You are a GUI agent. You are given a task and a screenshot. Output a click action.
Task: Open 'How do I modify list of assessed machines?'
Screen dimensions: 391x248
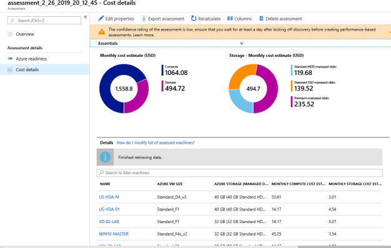coord(156,142)
